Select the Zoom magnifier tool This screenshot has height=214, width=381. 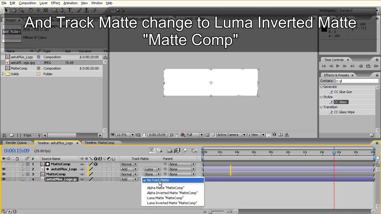coord(21,10)
